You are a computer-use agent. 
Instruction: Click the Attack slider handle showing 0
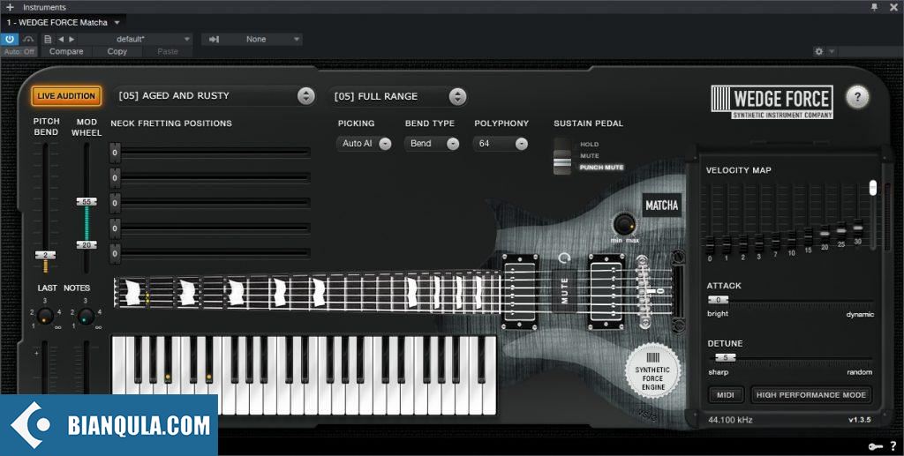(x=718, y=300)
